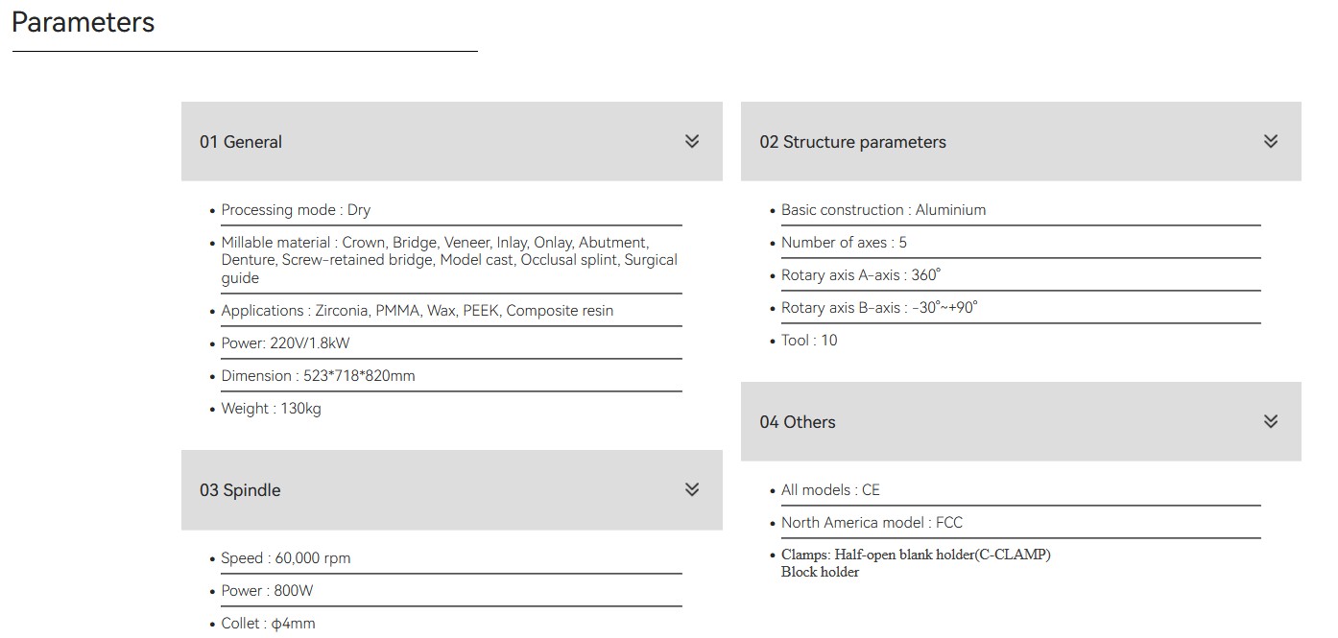Click the Parameters page heading
1338x638 pixels.
click(83, 22)
